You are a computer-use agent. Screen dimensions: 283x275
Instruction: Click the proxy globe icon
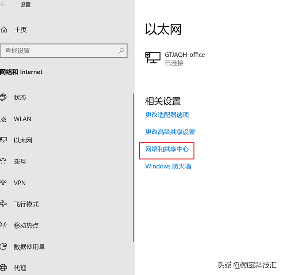4,267
